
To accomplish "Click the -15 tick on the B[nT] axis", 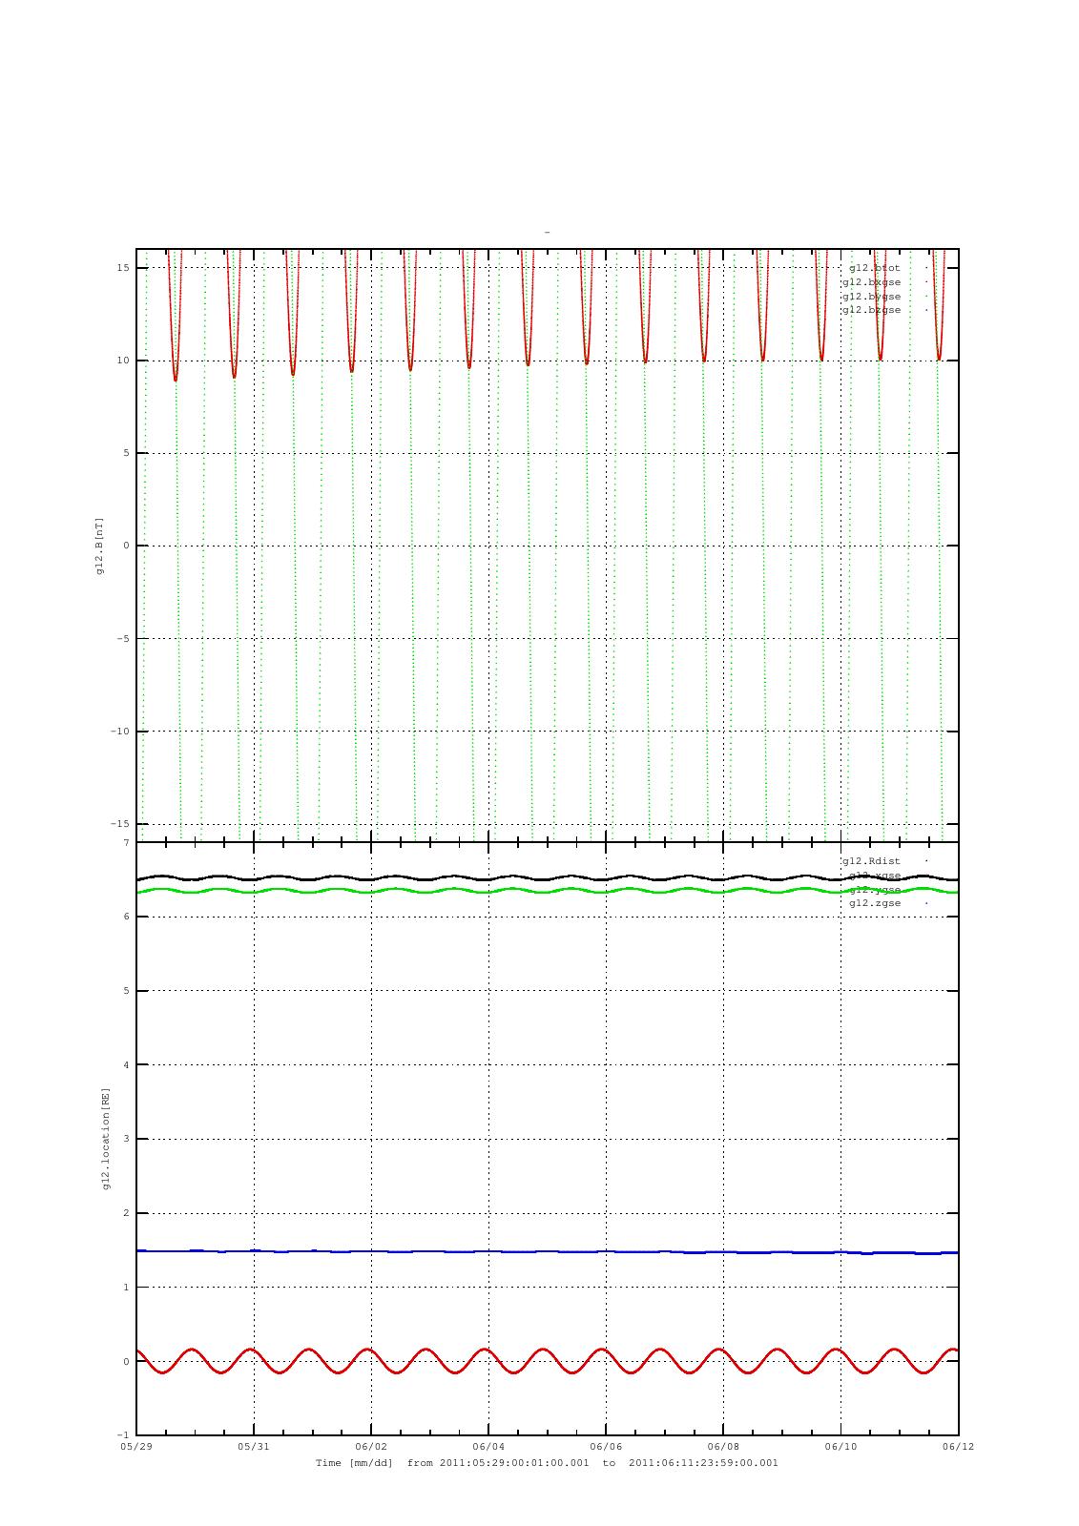I will (121, 824).
